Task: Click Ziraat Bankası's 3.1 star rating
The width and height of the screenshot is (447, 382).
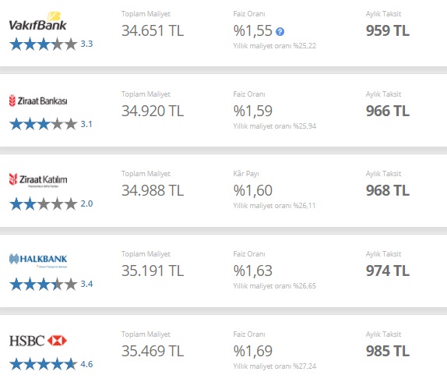Action: click(x=51, y=125)
